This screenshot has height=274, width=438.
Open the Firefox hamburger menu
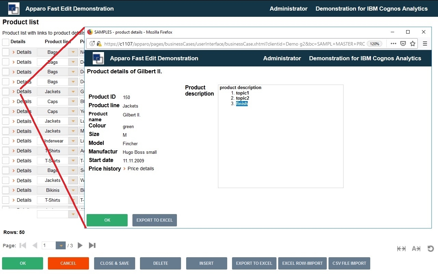pyautogui.click(x=425, y=43)
